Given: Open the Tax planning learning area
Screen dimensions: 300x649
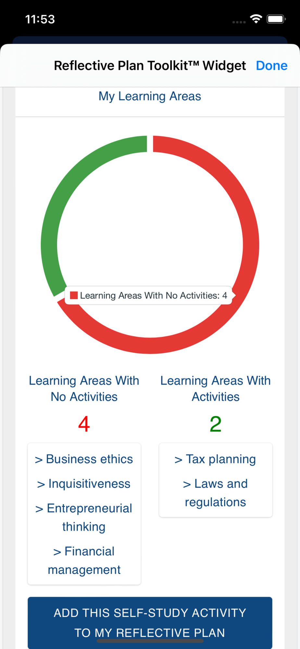Looking at the screenshot, I should click(x=215, y=459).
